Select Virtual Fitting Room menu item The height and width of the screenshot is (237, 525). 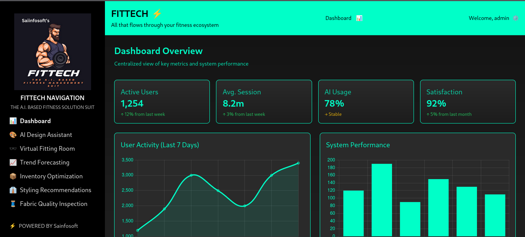click(x=47, y=148)
